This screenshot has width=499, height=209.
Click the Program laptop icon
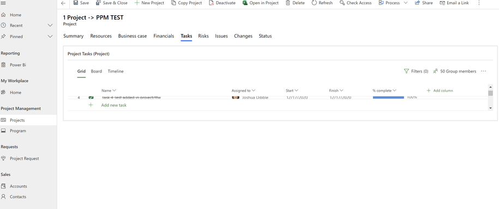[x=3, y=130]
